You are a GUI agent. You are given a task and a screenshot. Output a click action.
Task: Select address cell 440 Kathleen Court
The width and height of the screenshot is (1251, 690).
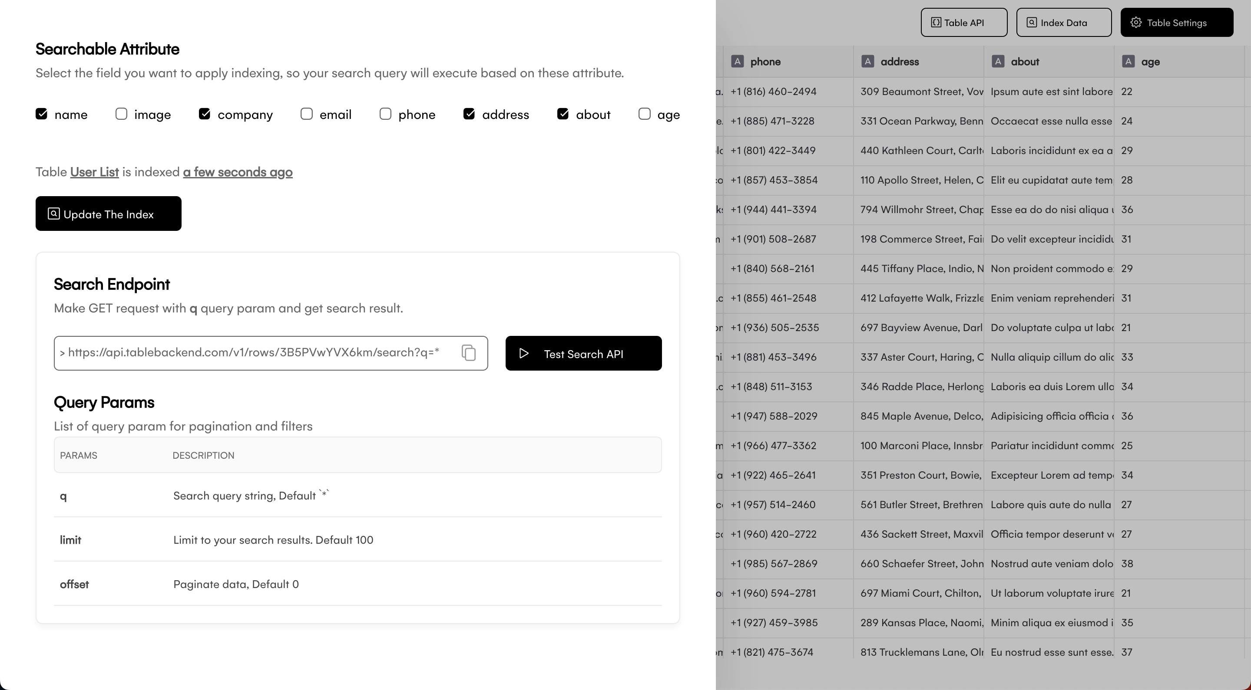click(918, 151)
